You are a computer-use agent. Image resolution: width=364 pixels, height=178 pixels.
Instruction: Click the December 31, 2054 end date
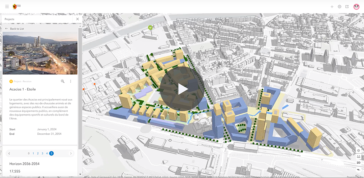[x=49, y=134]
